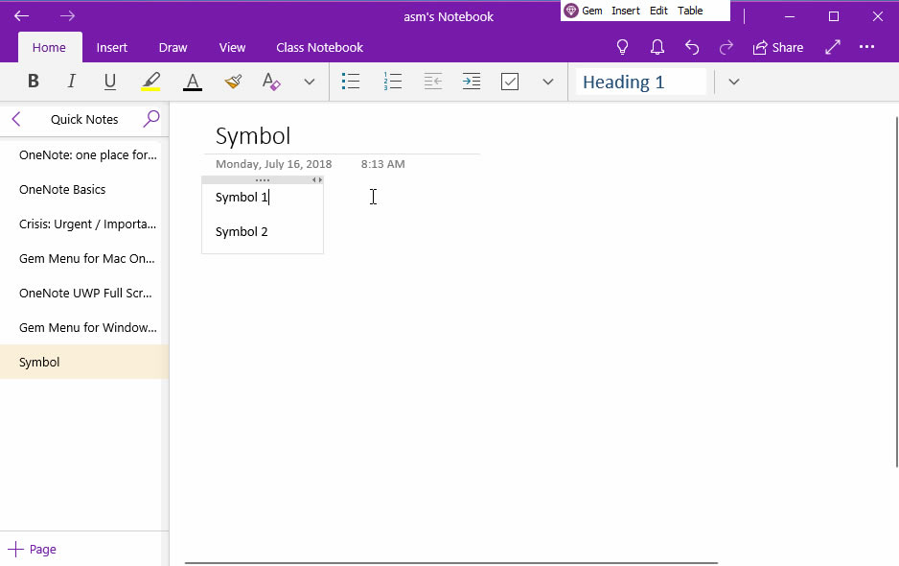
Task: Toggle italic formatting
Action: (71, 82)
